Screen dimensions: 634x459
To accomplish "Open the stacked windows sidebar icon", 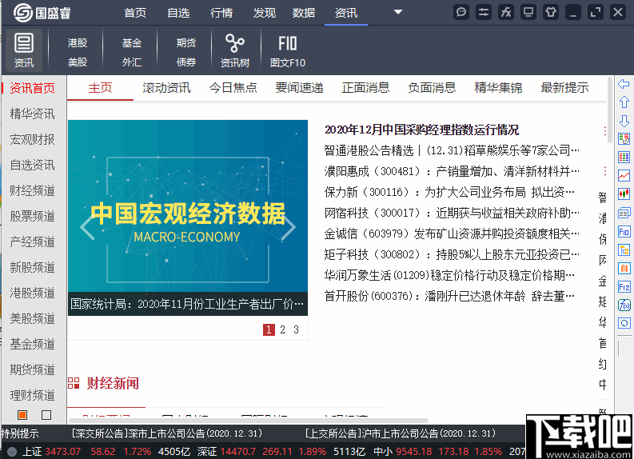I will [624, 213].
